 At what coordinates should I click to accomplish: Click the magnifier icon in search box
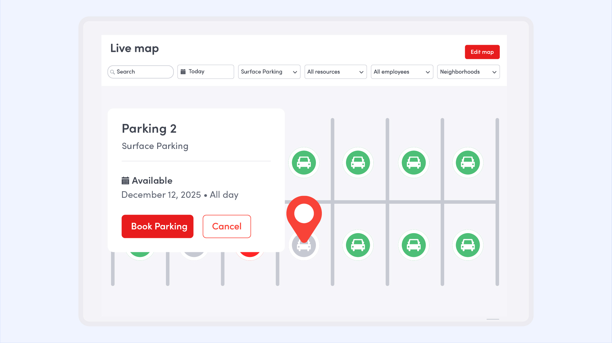tap(112, 72)
